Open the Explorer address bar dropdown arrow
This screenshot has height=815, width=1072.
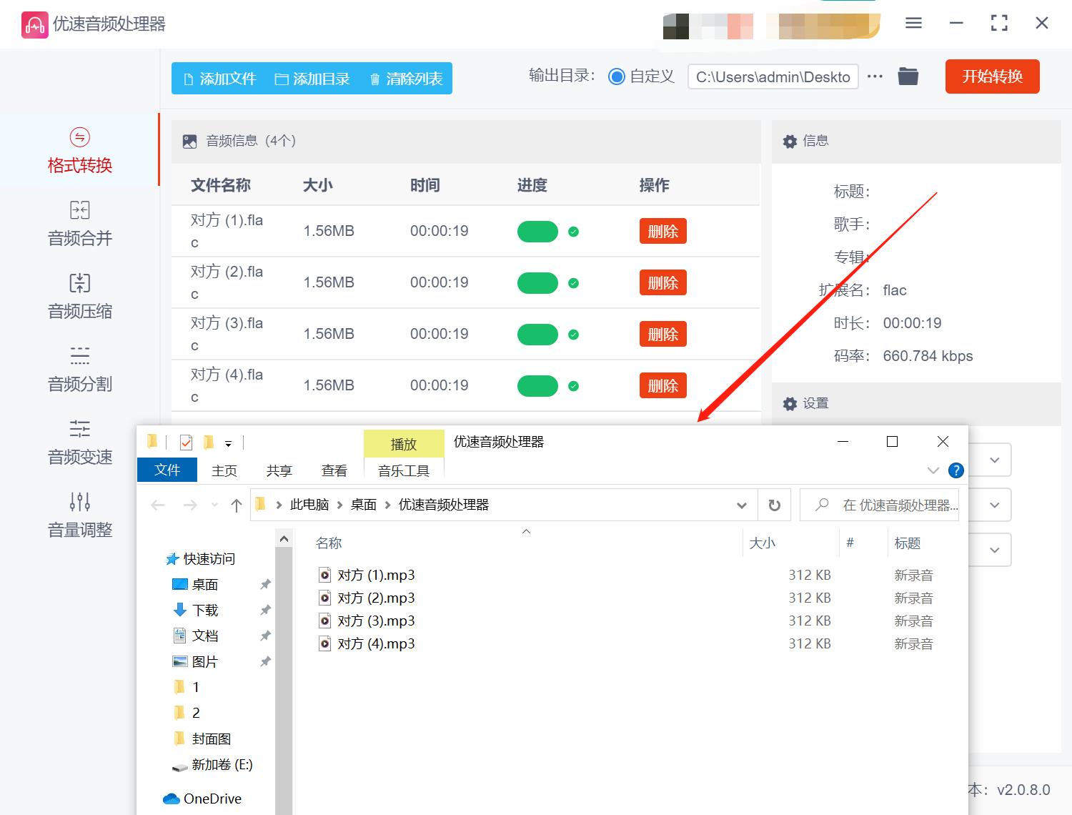point(741,505)
